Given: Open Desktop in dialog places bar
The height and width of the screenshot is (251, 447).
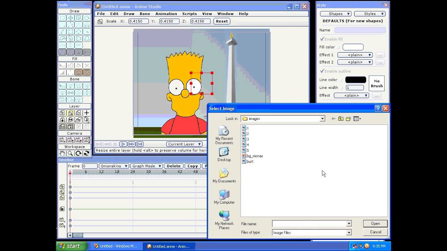Looking at the screenshot, I should point(224,155).
